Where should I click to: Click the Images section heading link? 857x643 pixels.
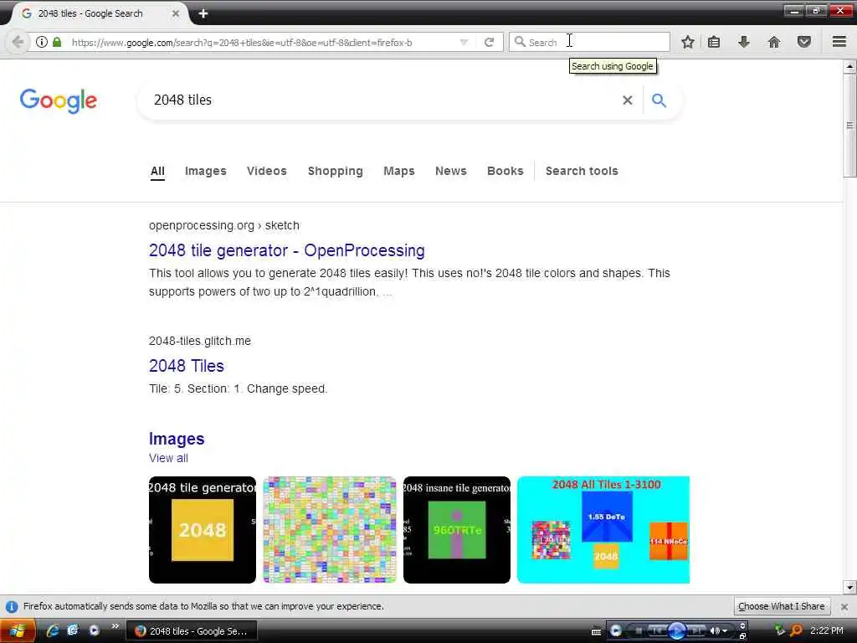click(177, 439)
